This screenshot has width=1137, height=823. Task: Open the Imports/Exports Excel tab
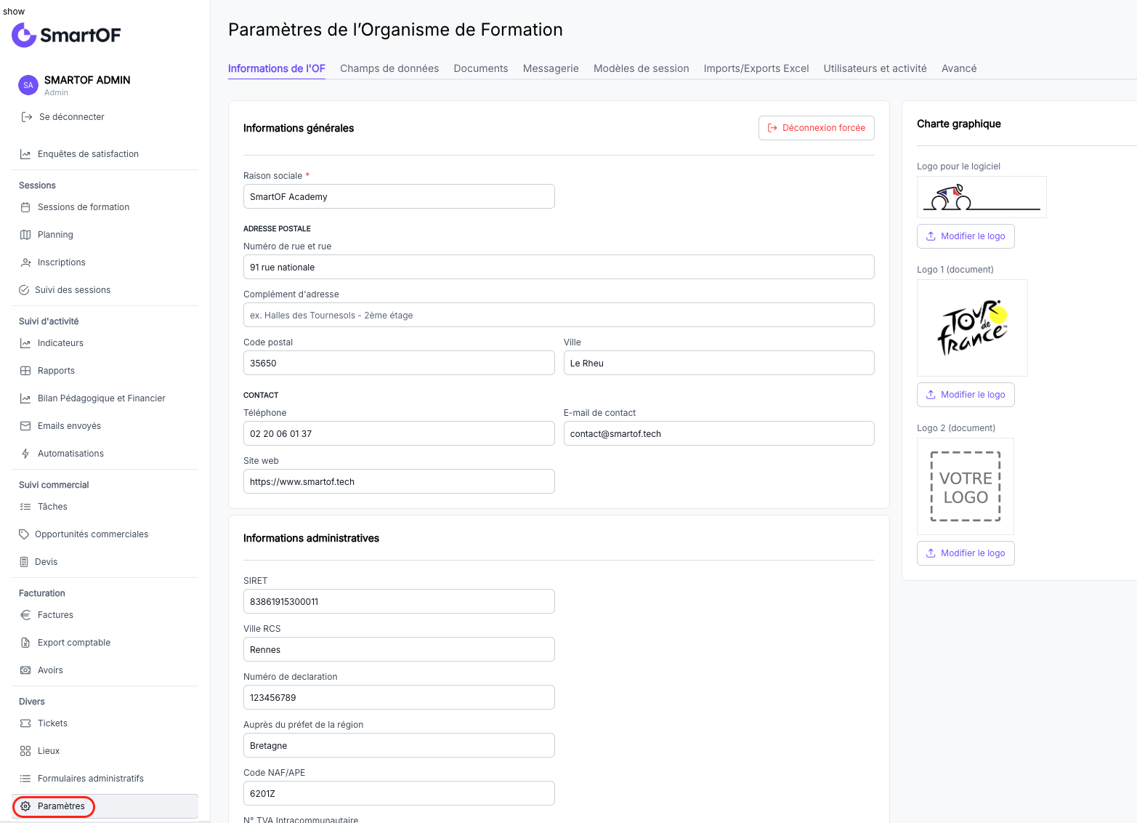[756, 68]
